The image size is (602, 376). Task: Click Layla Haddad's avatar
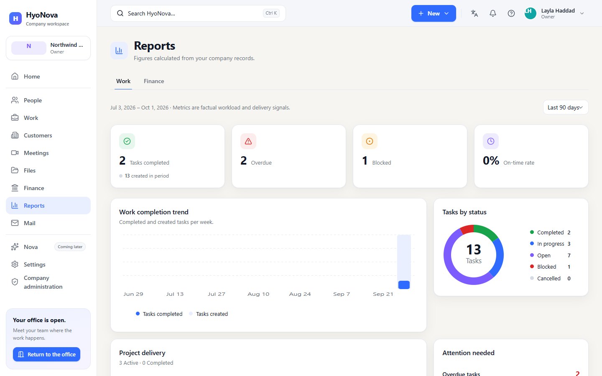click(x=531, y=13)
